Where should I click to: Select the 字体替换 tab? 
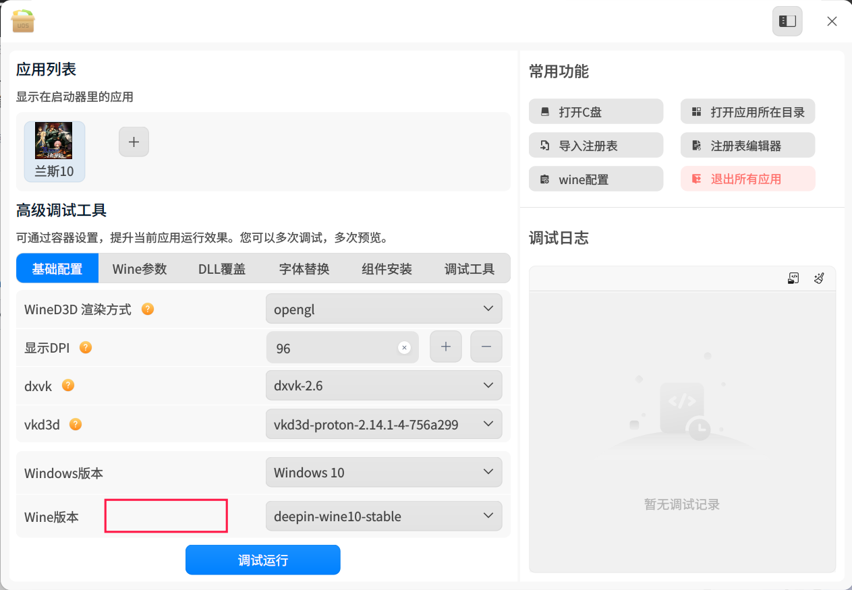pyautogui.click(x=304, y=268)
